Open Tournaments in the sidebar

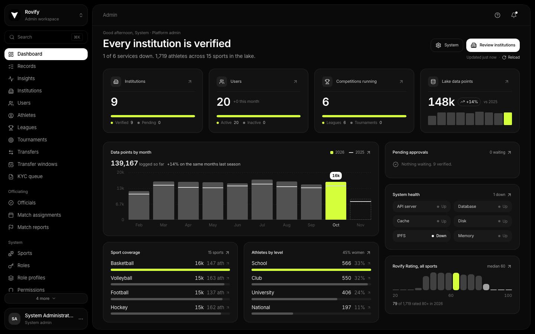tap(46, 140)
